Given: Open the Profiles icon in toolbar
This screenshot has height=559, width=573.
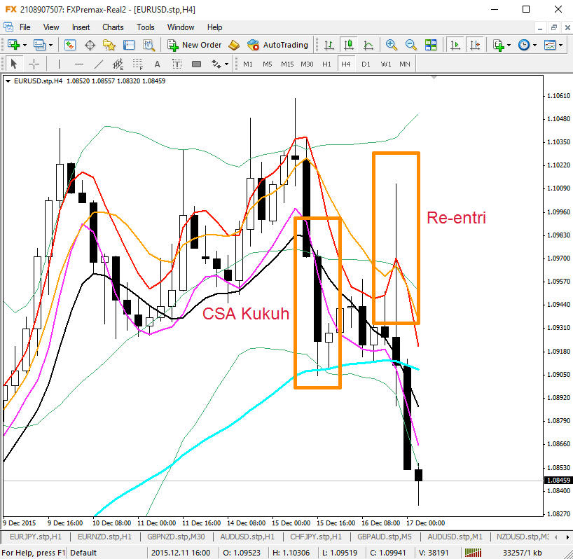Looking at the screenshot, I should tap(39, 45).
